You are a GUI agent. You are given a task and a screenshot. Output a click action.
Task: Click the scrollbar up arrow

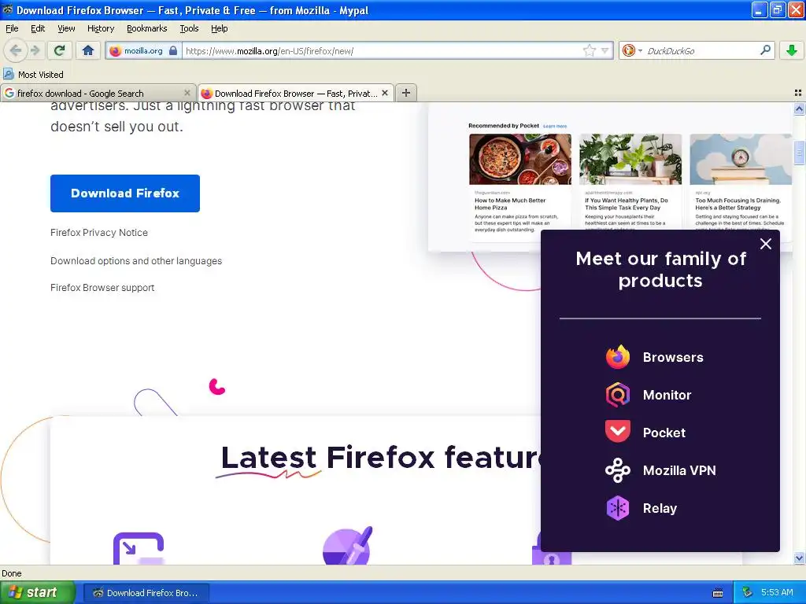click(799, 109)
